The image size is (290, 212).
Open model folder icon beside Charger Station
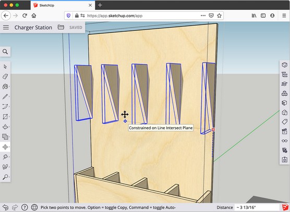point(61,27)
